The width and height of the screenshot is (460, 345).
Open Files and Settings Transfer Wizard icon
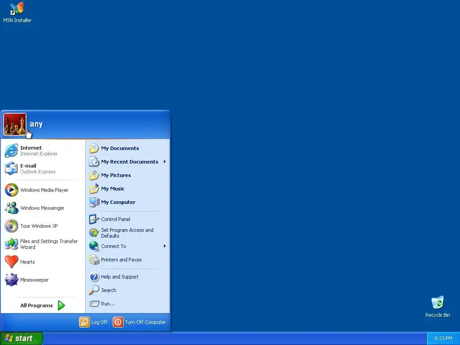coord(11,244)
